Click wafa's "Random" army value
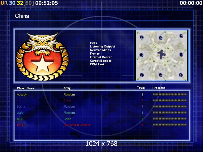Screen dimensions: 203x152 pos(69,113)
